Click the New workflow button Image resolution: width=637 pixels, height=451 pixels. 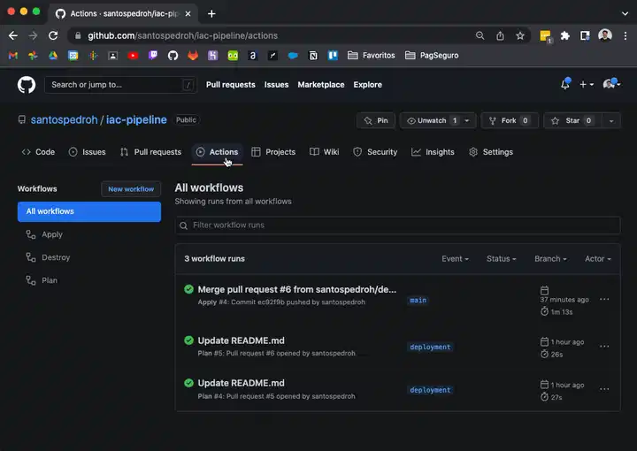pos(131,189)
